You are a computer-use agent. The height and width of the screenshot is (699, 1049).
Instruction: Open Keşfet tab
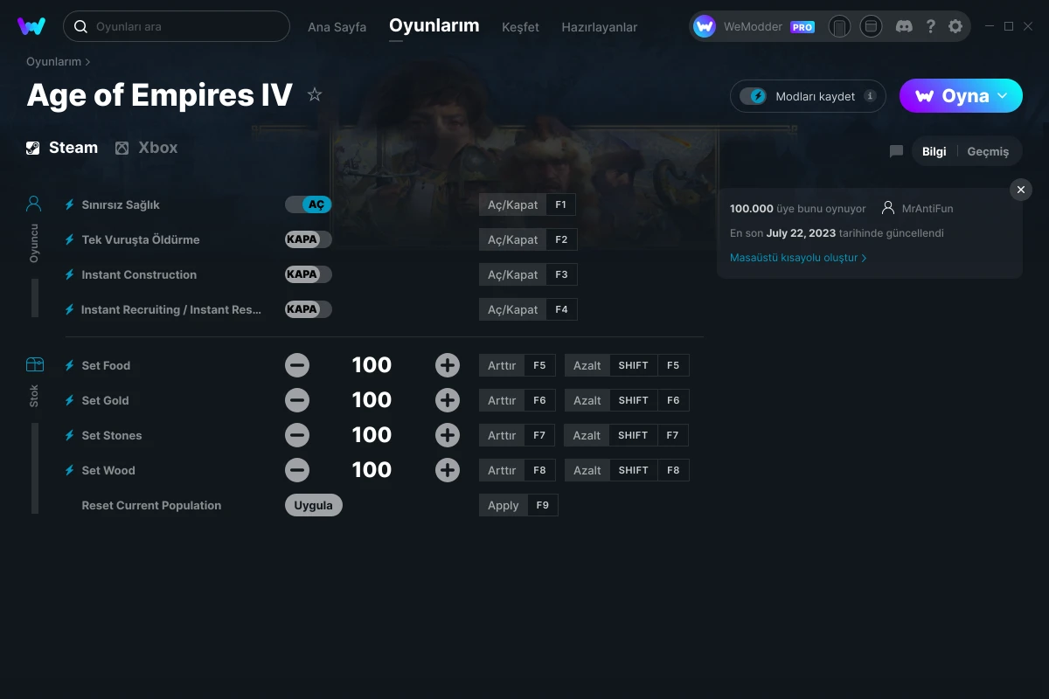[521, 27]
